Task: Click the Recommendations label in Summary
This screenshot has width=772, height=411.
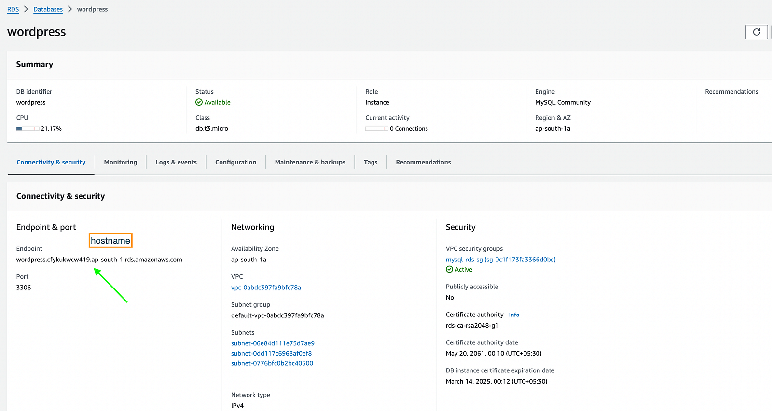Action: pos(731,92)
